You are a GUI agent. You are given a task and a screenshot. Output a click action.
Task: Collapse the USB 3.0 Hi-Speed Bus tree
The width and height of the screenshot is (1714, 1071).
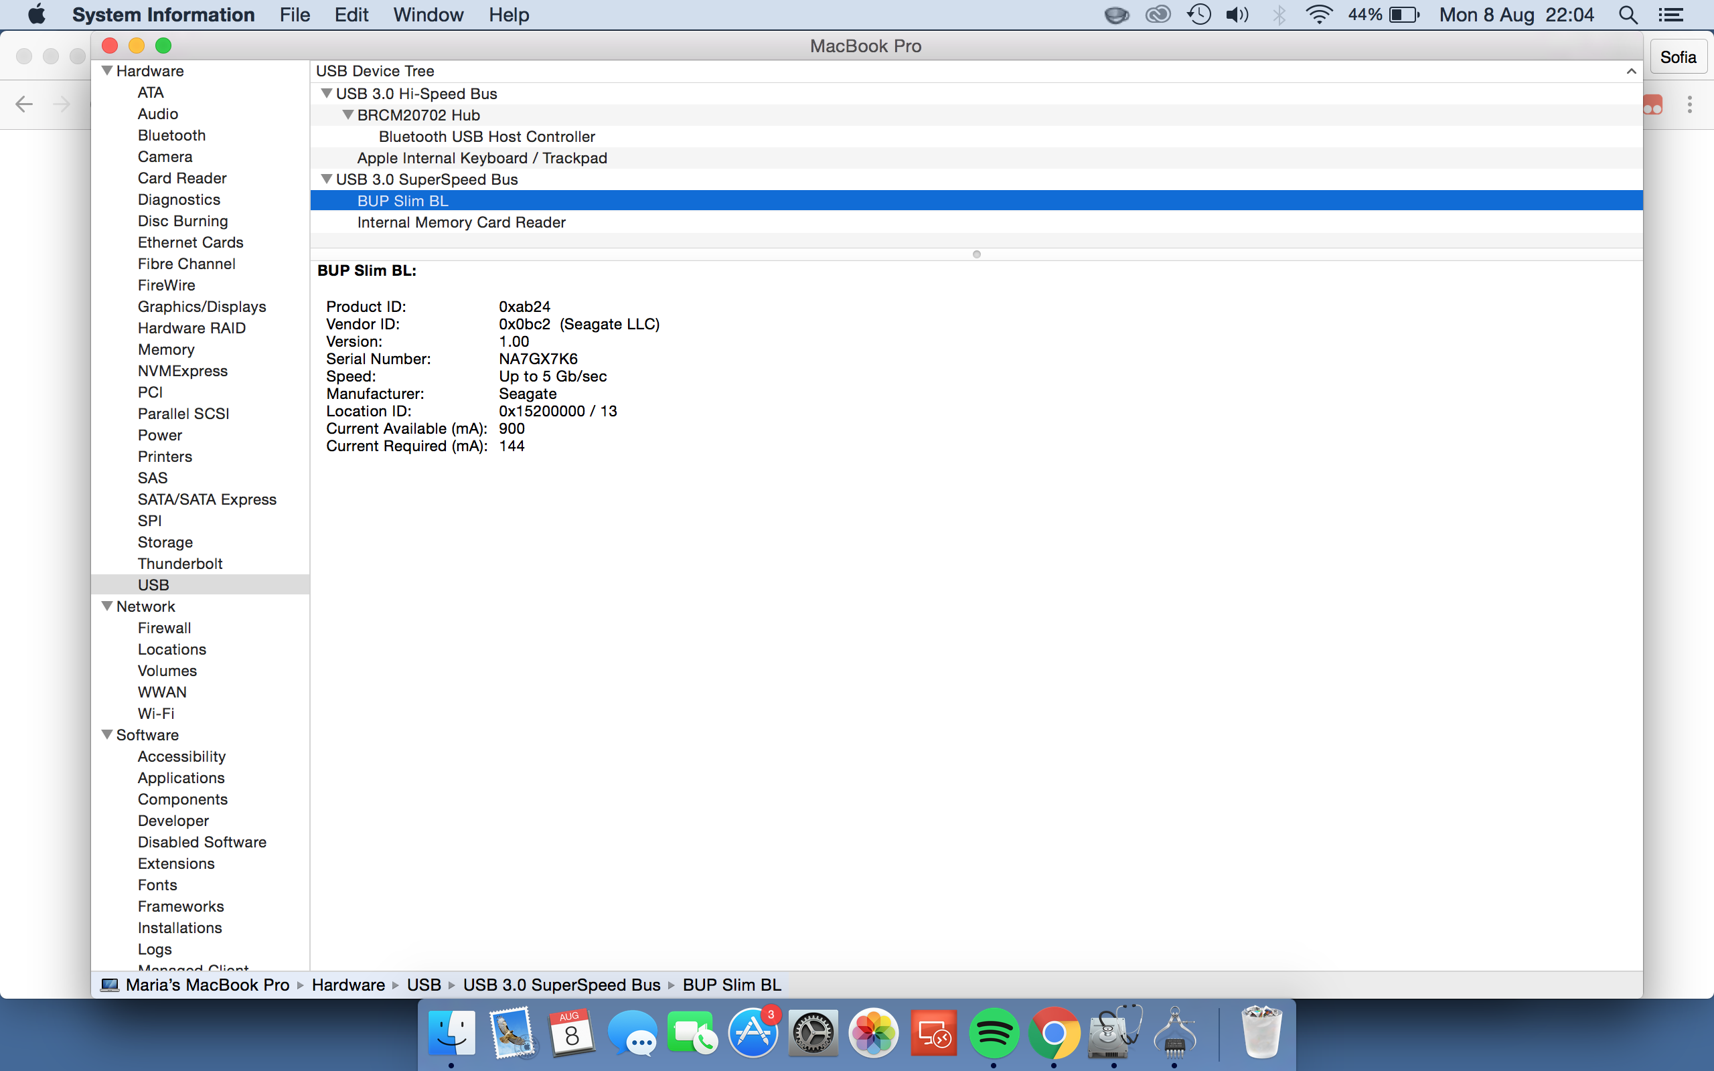click(x=327, y=94)
